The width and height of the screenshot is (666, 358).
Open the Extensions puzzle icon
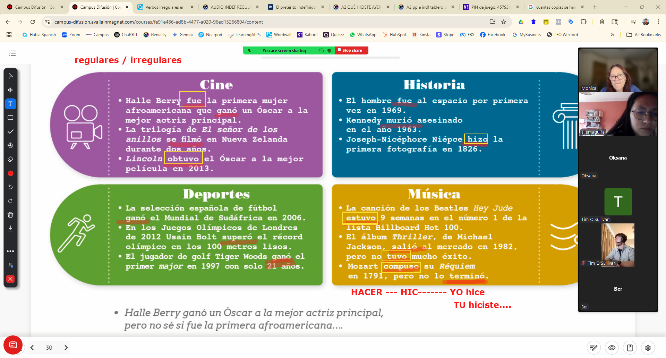point(583,22)
